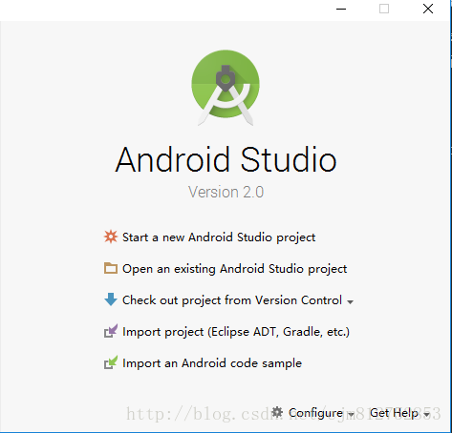
Task: Import an Android code sample
Action: 212,363
